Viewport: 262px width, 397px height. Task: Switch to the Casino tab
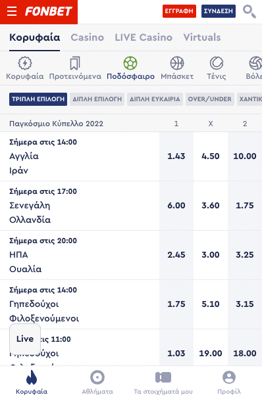coord(88,37)
